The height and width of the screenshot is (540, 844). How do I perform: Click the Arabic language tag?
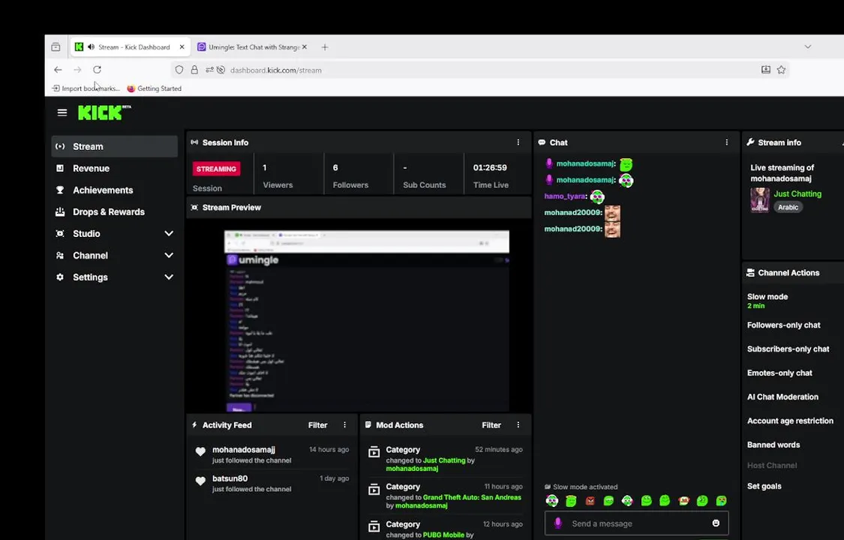(788, 207)
